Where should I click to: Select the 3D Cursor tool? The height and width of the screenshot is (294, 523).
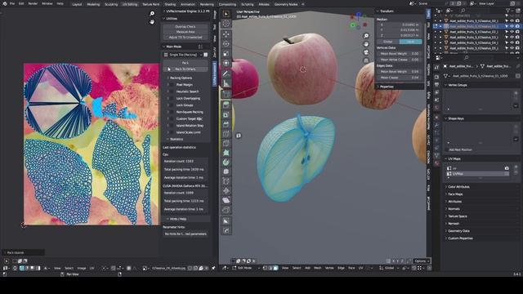click(x=226, y=24)
